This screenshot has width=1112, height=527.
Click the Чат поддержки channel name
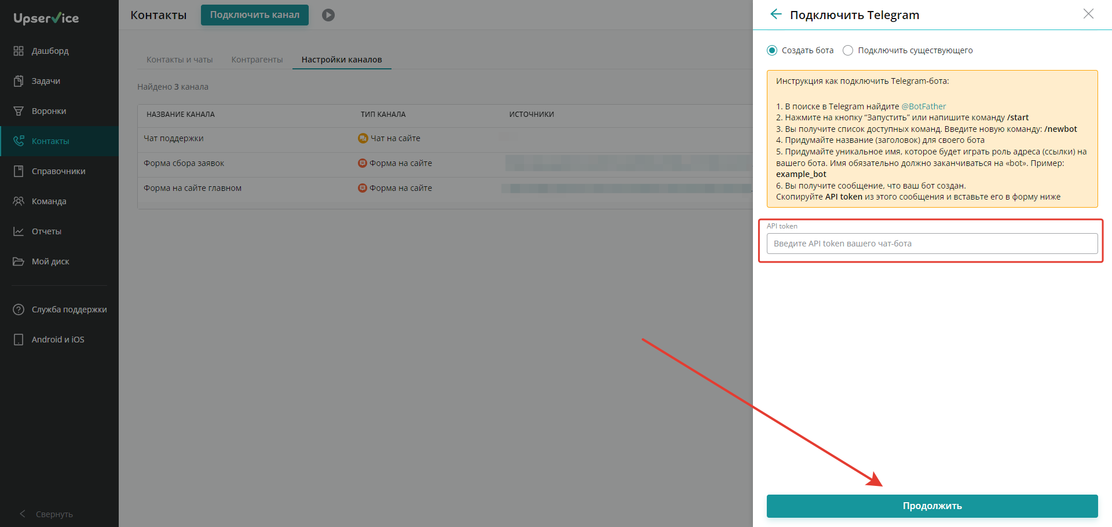click(x=174, y=138)
